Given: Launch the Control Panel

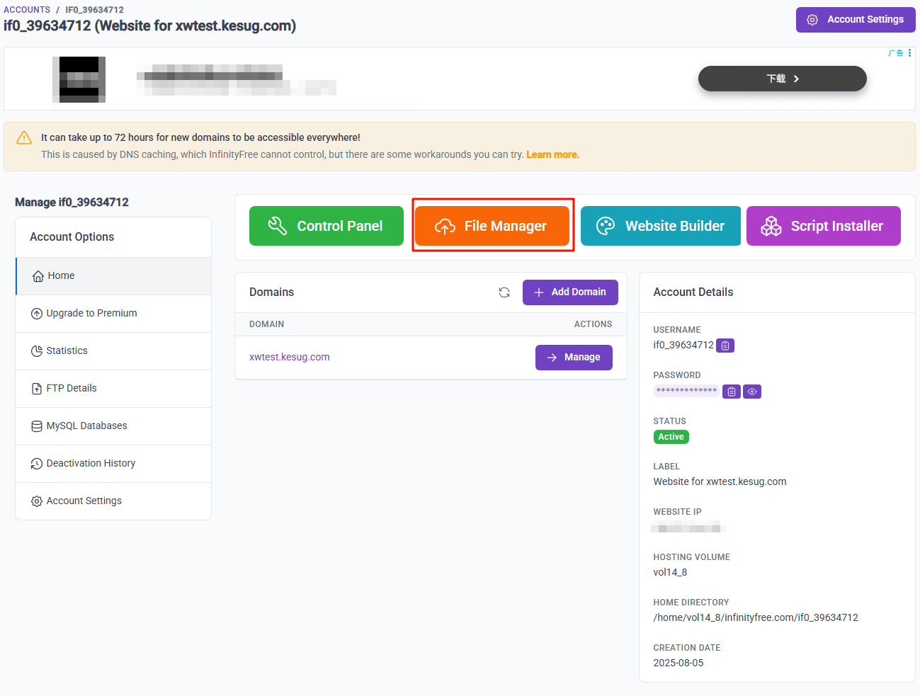Looking at the screenshot, I should point(326,226).
